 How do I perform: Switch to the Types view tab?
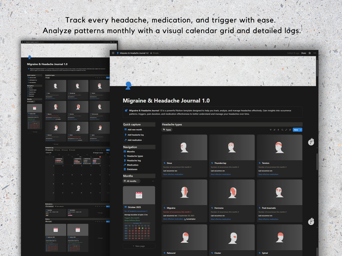[167, 130]
